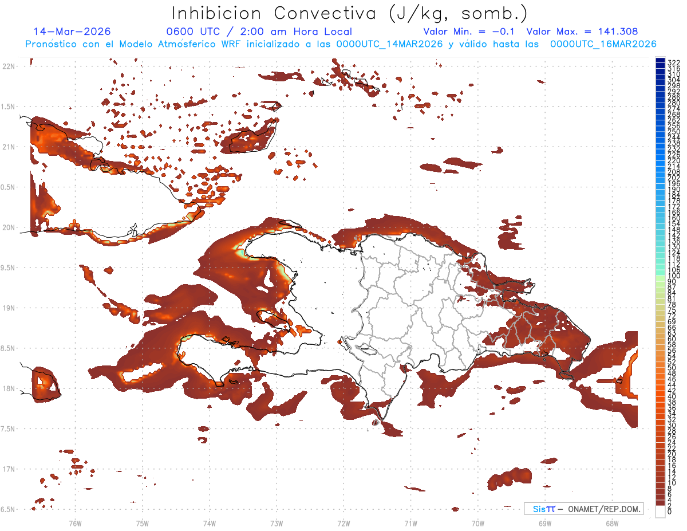Screen dimensions: 687x531
Task: Click the "72W" longitude label
Action: (343, 523)
